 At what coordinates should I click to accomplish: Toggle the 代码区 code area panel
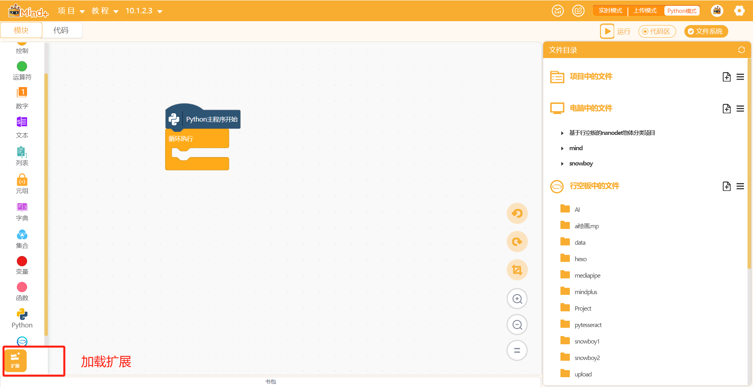[657, 31]
